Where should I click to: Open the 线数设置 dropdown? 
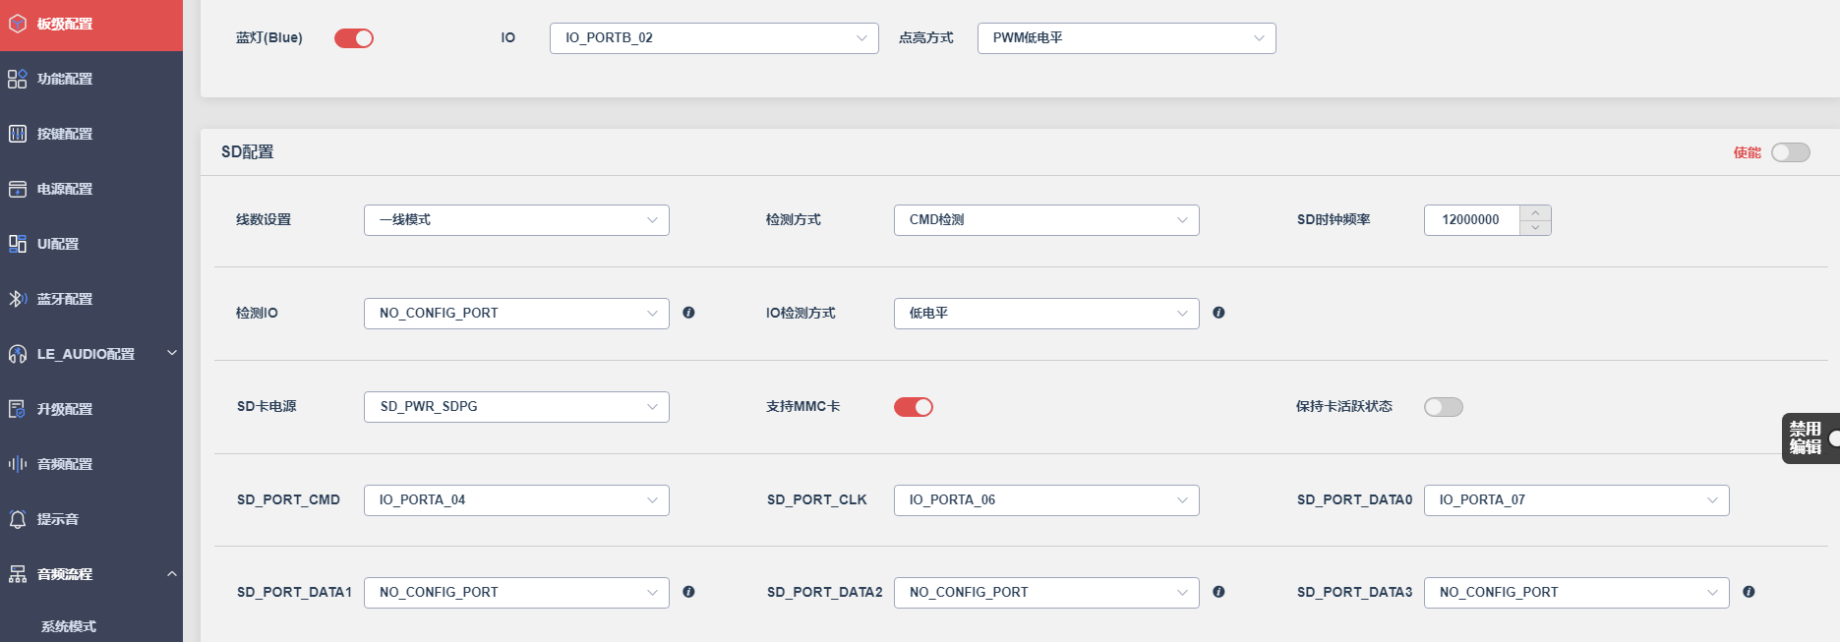(516, 220)
